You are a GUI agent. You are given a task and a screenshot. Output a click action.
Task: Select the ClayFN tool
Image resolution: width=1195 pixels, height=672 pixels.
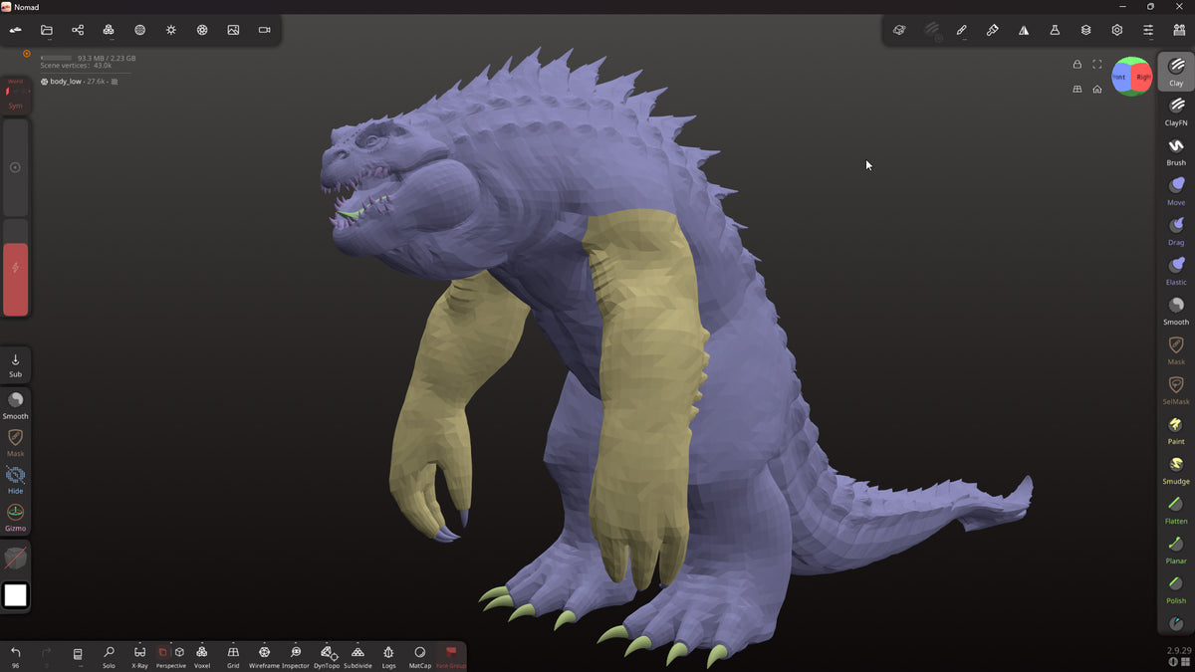(1176, 112)
